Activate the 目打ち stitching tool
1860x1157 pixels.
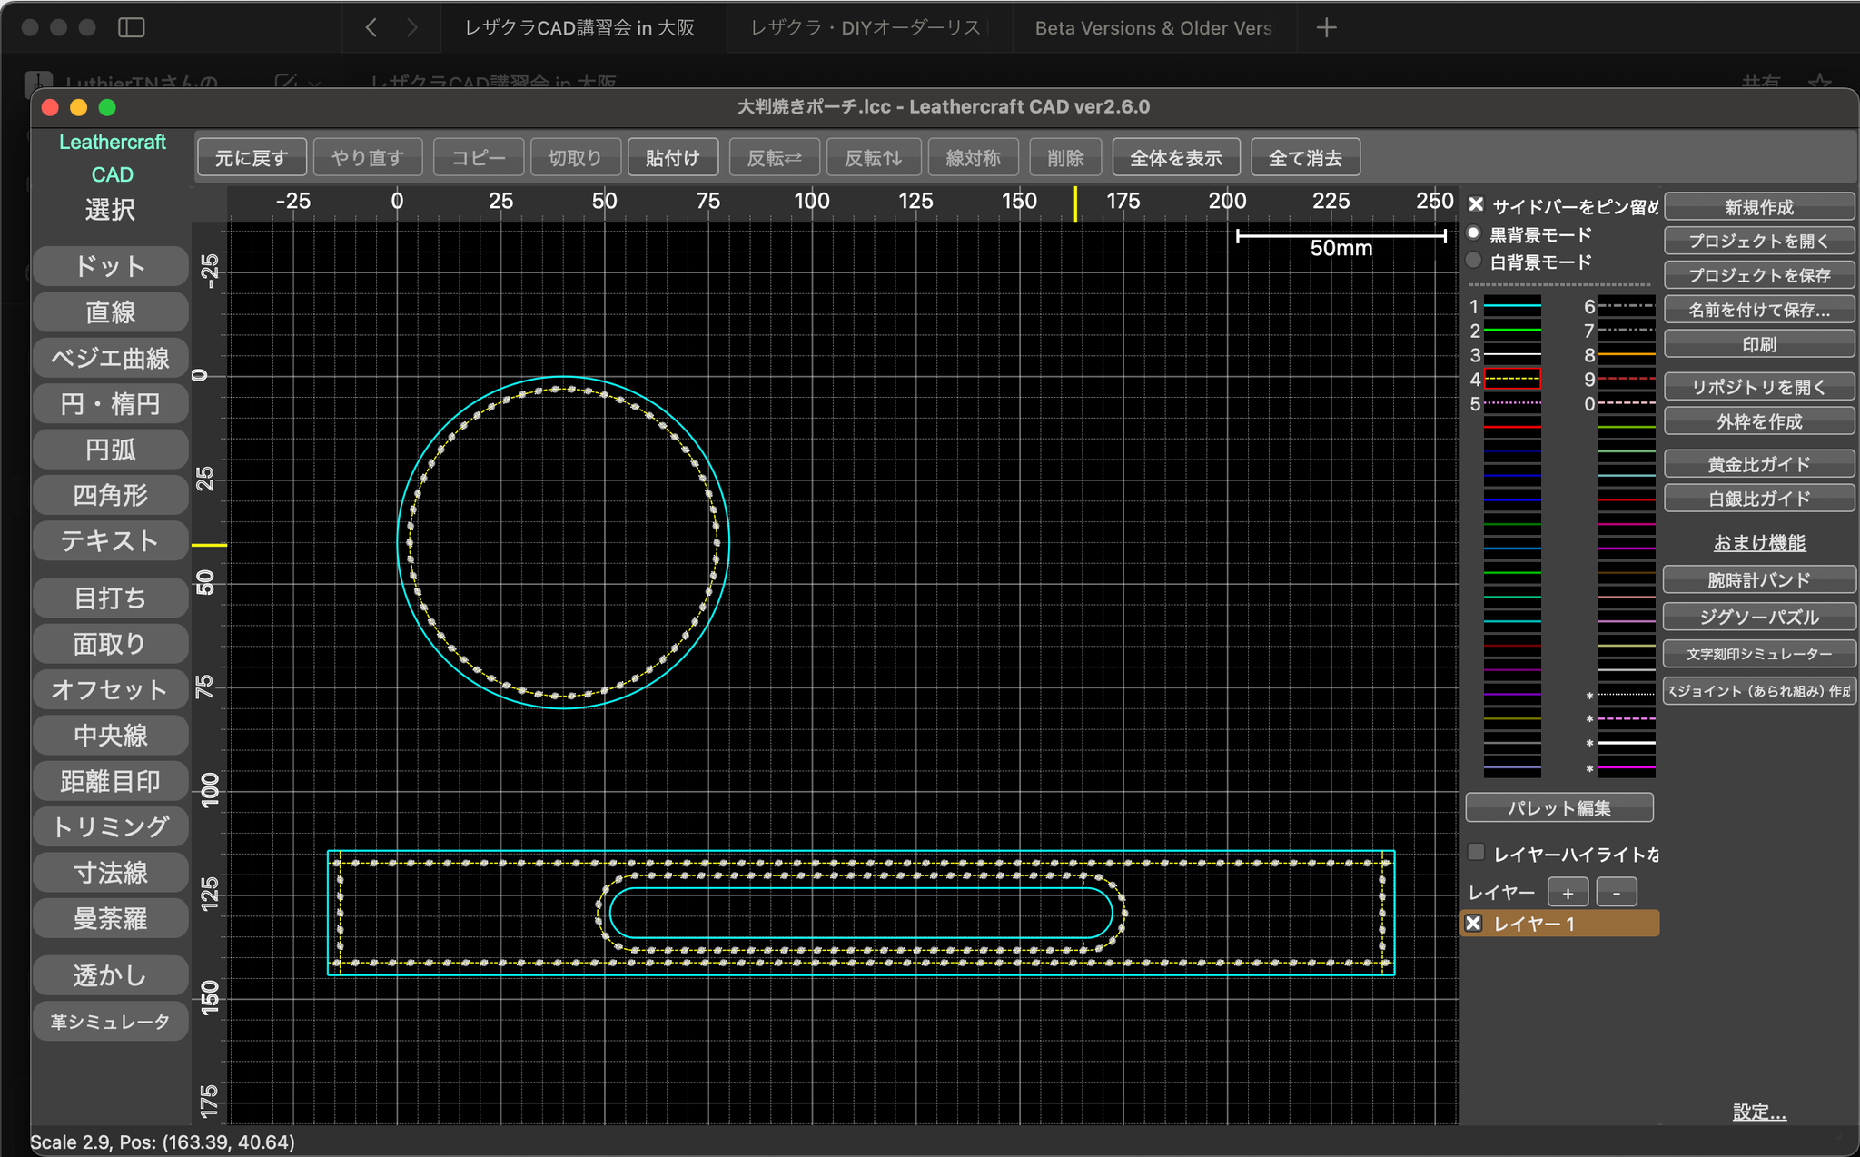(x=110, y=598)
